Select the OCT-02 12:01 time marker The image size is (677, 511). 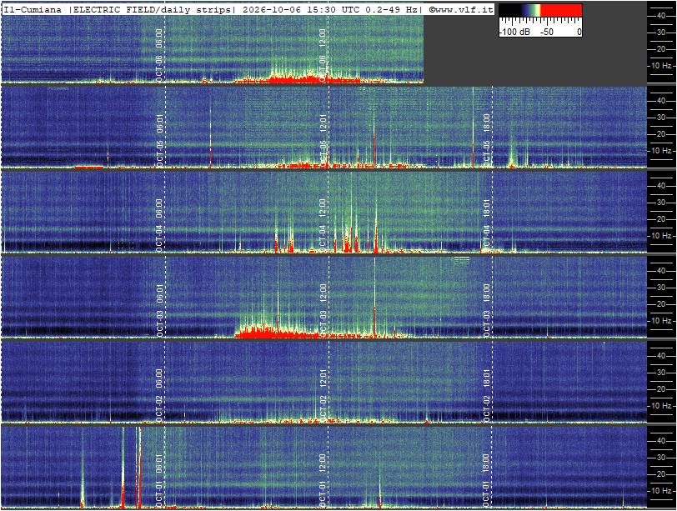(x=322, y=395)
